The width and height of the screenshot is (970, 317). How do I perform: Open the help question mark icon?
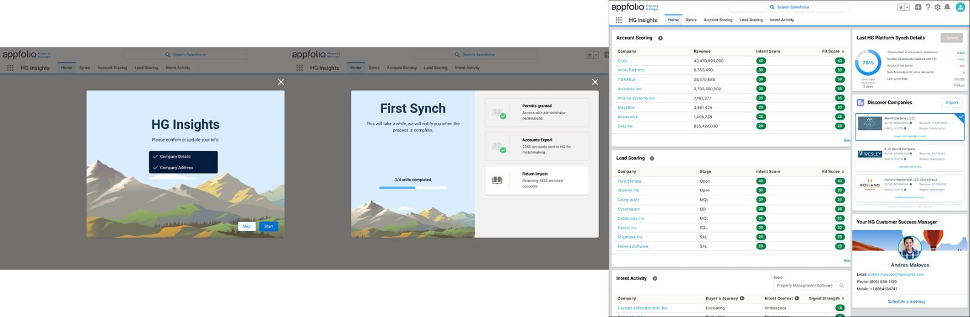click(928, 7)
